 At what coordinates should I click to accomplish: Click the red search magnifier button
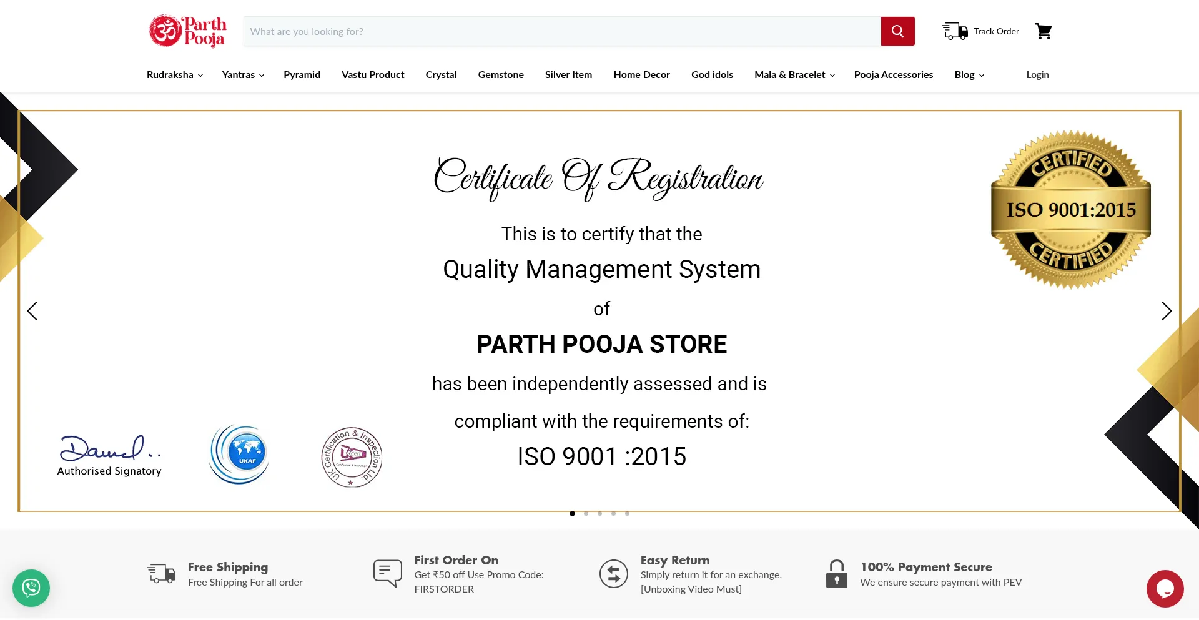point(897,31)
